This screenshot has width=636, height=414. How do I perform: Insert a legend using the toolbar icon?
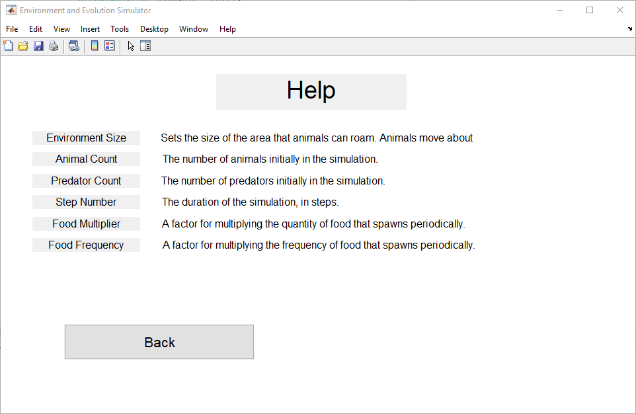click(x=110, y=46)
